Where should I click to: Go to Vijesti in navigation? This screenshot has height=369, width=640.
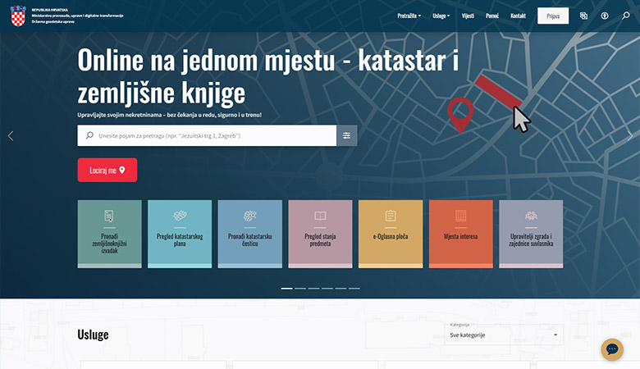[468, 16]
